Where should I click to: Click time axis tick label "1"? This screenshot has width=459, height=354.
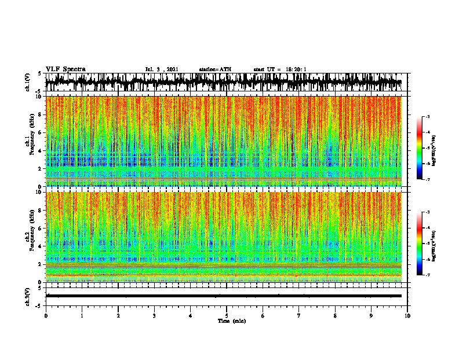[82, 316]
